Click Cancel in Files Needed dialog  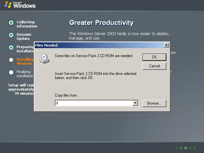pos(154,66)
